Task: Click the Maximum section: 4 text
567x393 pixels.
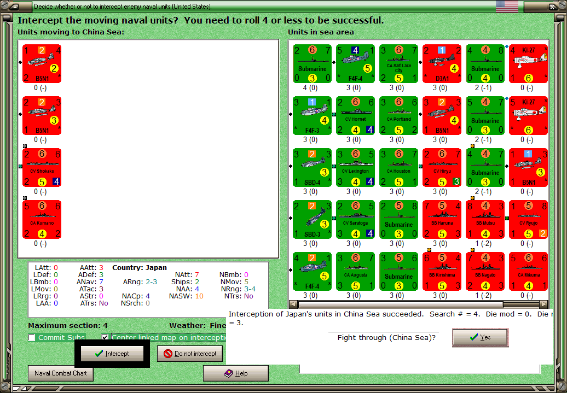Action: coord(68,325)
